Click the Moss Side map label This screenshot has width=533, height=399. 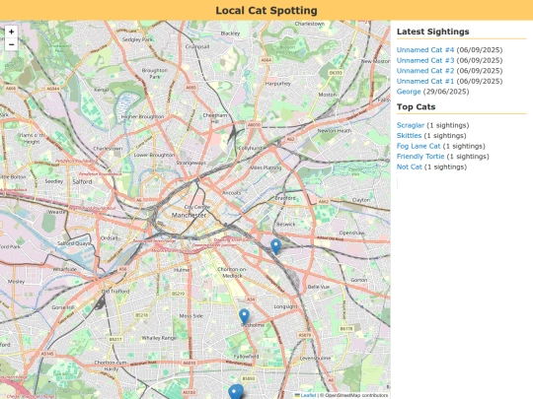point(191,316)
